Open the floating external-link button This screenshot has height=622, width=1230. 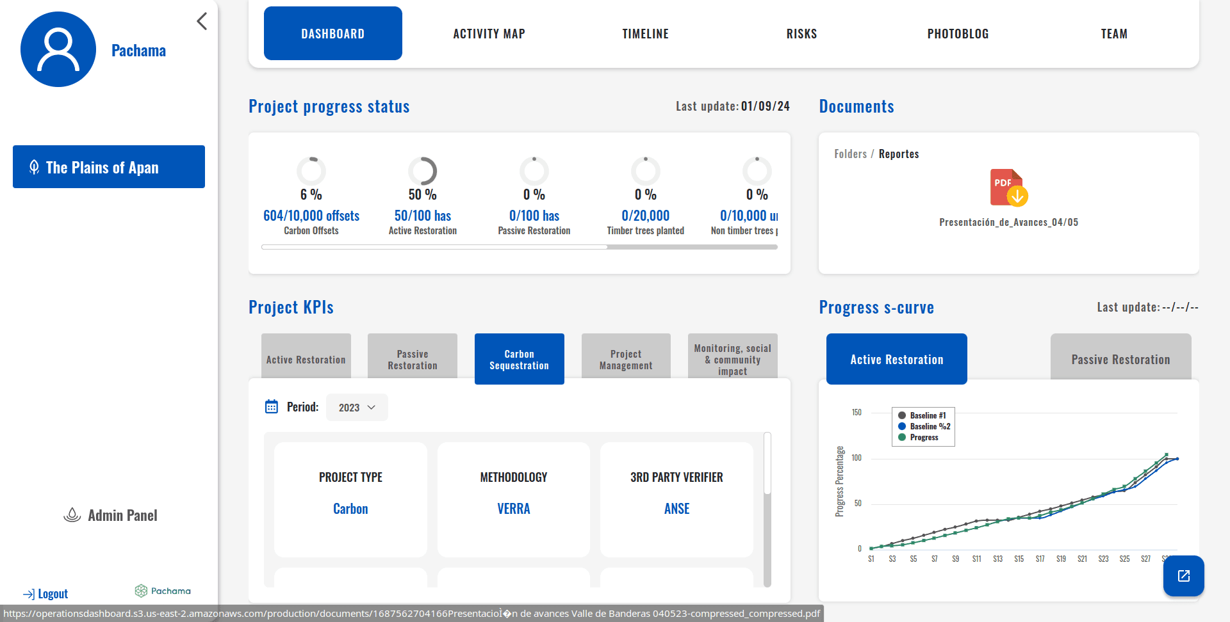1184,576
